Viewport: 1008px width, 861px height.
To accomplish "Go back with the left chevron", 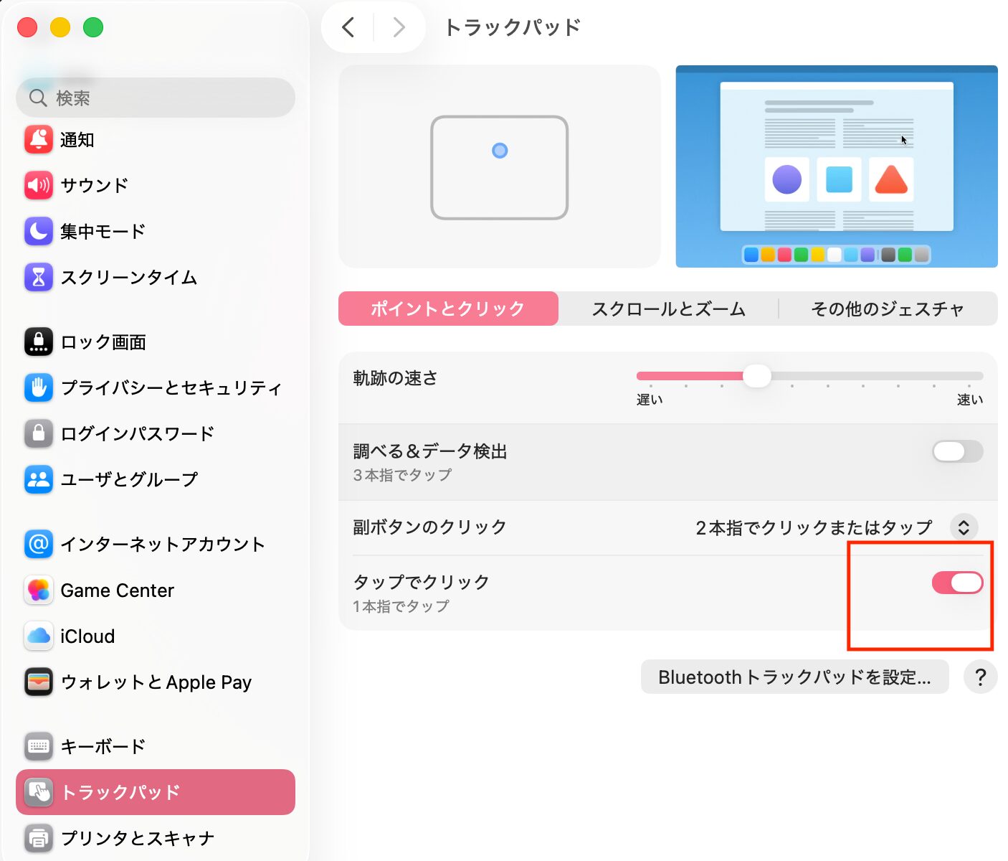I will click(348, 27).
